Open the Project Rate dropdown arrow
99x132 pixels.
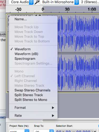coord(27,131)
